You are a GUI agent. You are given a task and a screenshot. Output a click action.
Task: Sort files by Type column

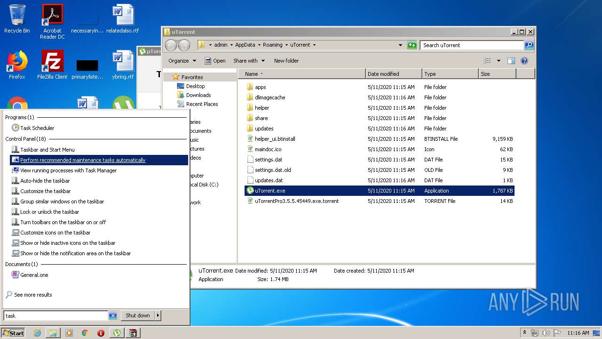[x=450, y=74]
